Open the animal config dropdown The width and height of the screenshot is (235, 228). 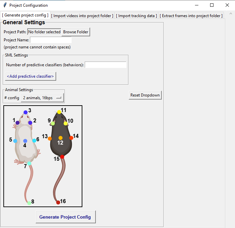click(42, 98)
